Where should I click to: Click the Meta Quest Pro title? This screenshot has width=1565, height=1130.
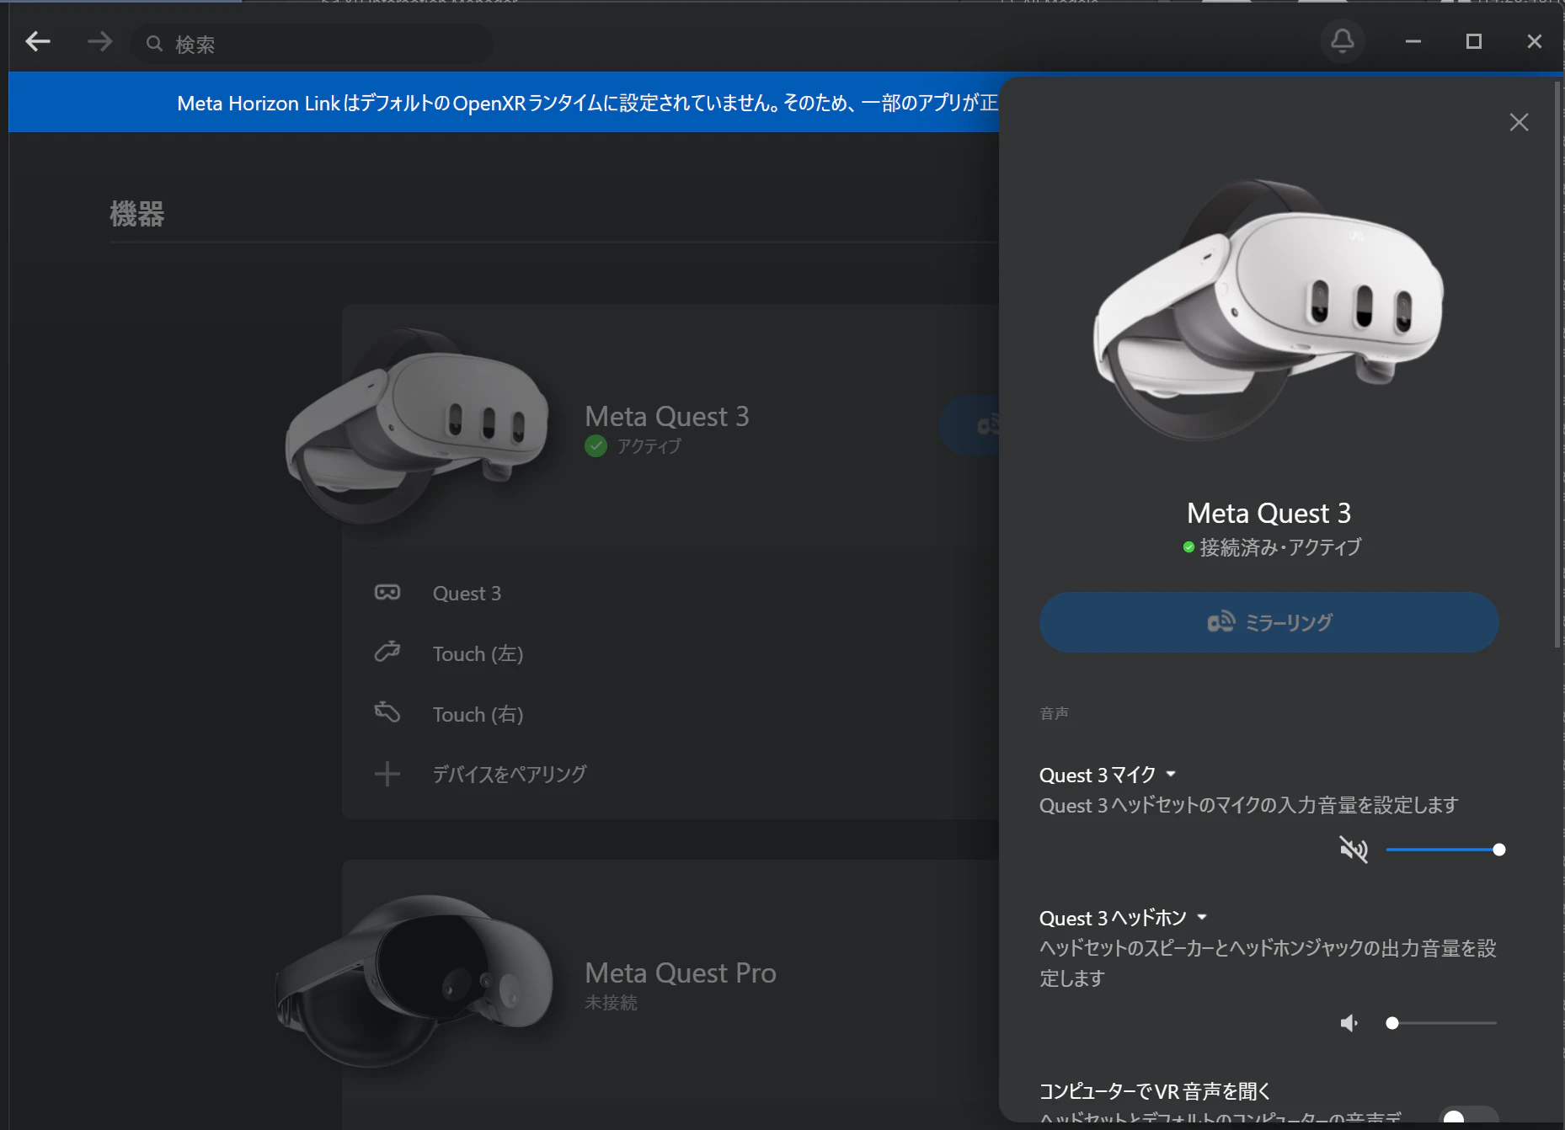pyautogui.click(x=681, y=973)
